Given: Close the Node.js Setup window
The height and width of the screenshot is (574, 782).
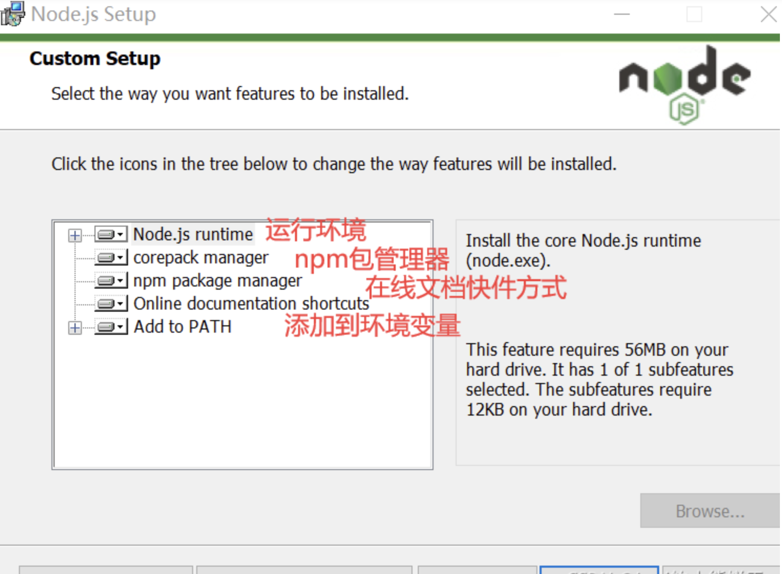Looking at the screenshot, I should [x=769, y=14].
